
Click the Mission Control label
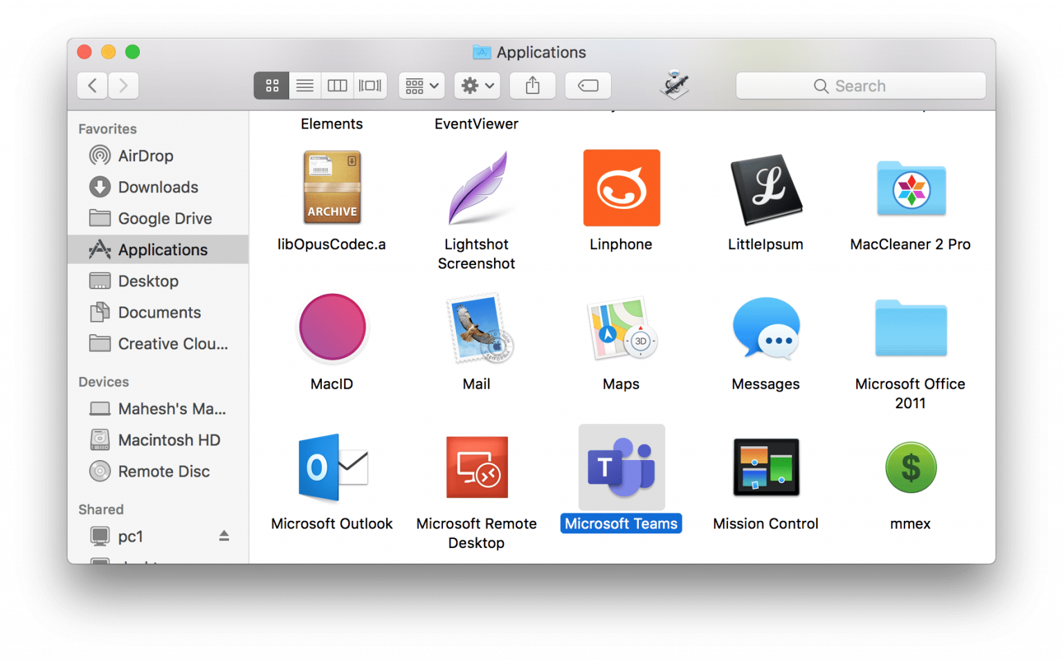tap(766, 524)
